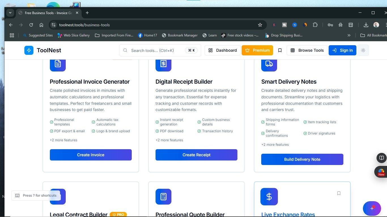Click the floating plus action button
The width and height of the screenshot is (387, 217).
[372, 209]
